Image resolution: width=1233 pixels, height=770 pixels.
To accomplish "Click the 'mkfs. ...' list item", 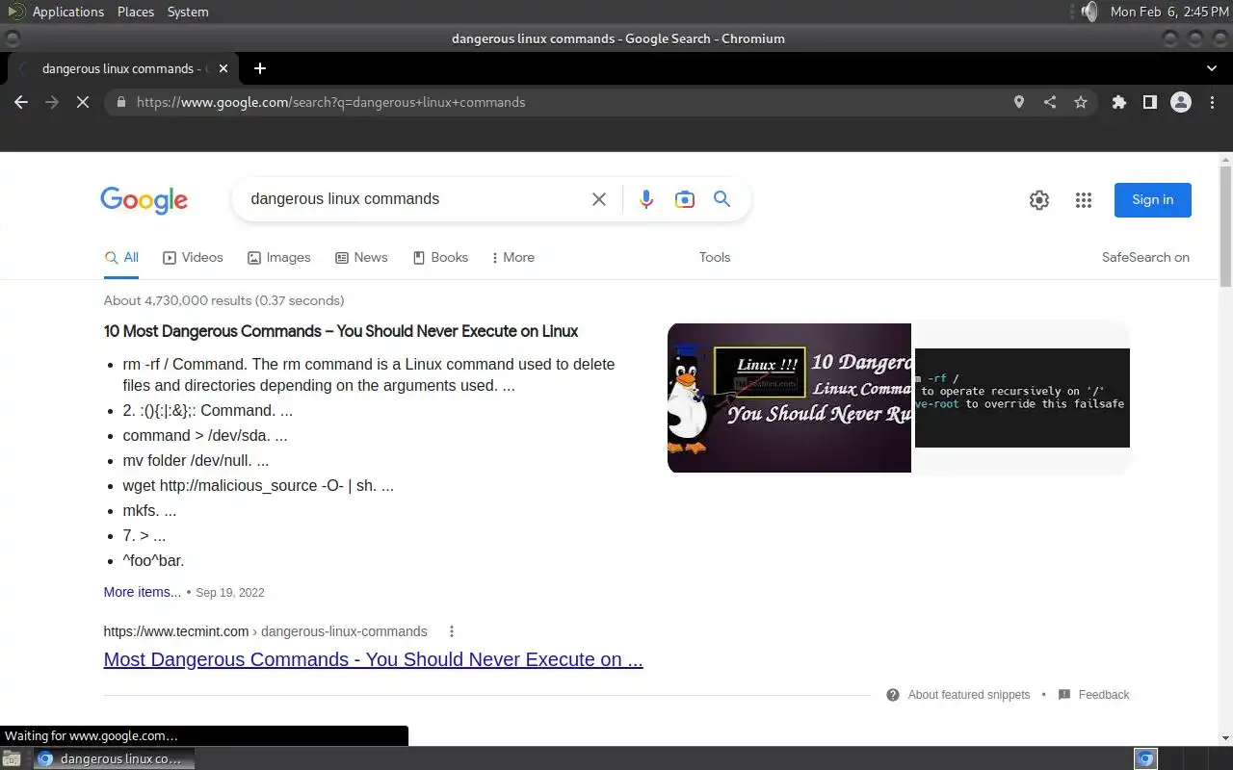I will (x=149, y=510).
